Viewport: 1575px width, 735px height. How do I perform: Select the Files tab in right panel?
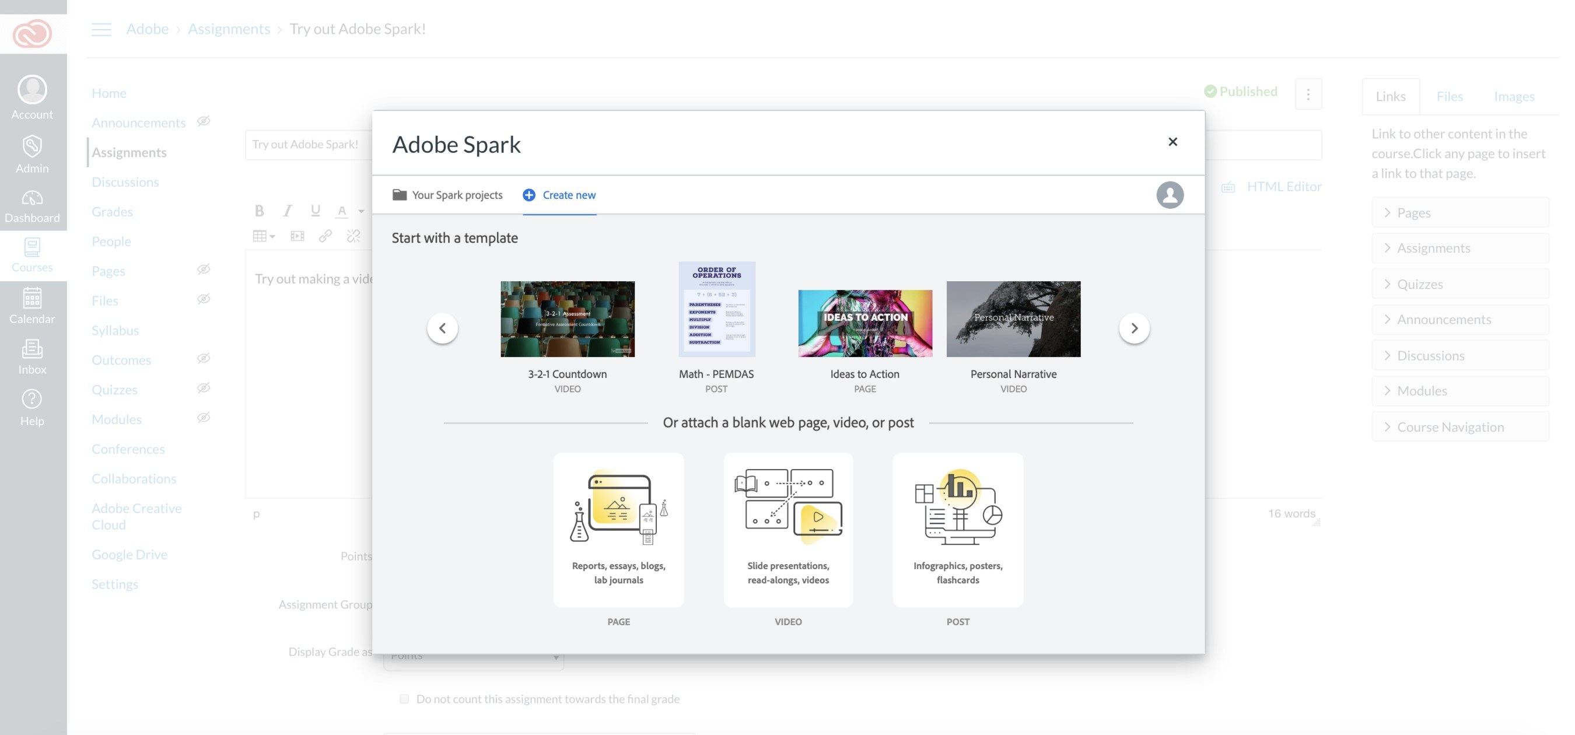tap(1449, 97)
